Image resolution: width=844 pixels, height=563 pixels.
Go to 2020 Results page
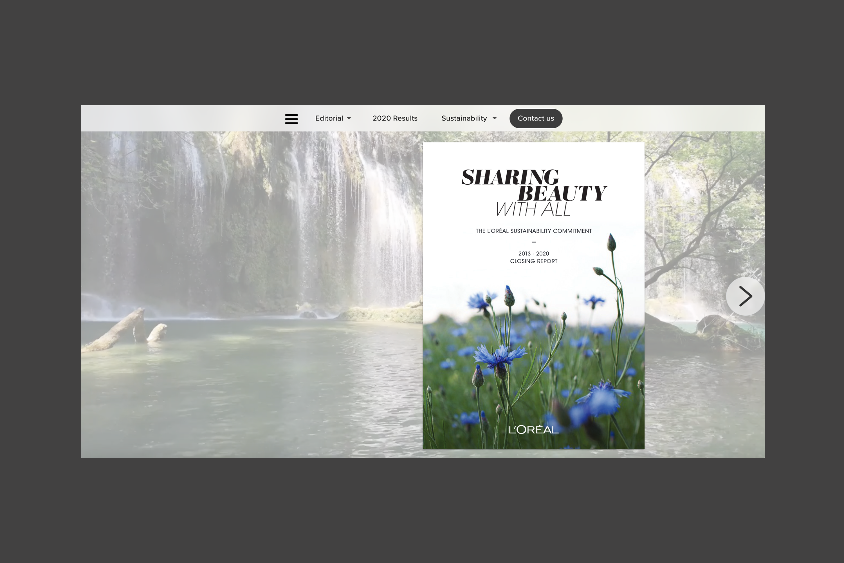tap(395, 119)
